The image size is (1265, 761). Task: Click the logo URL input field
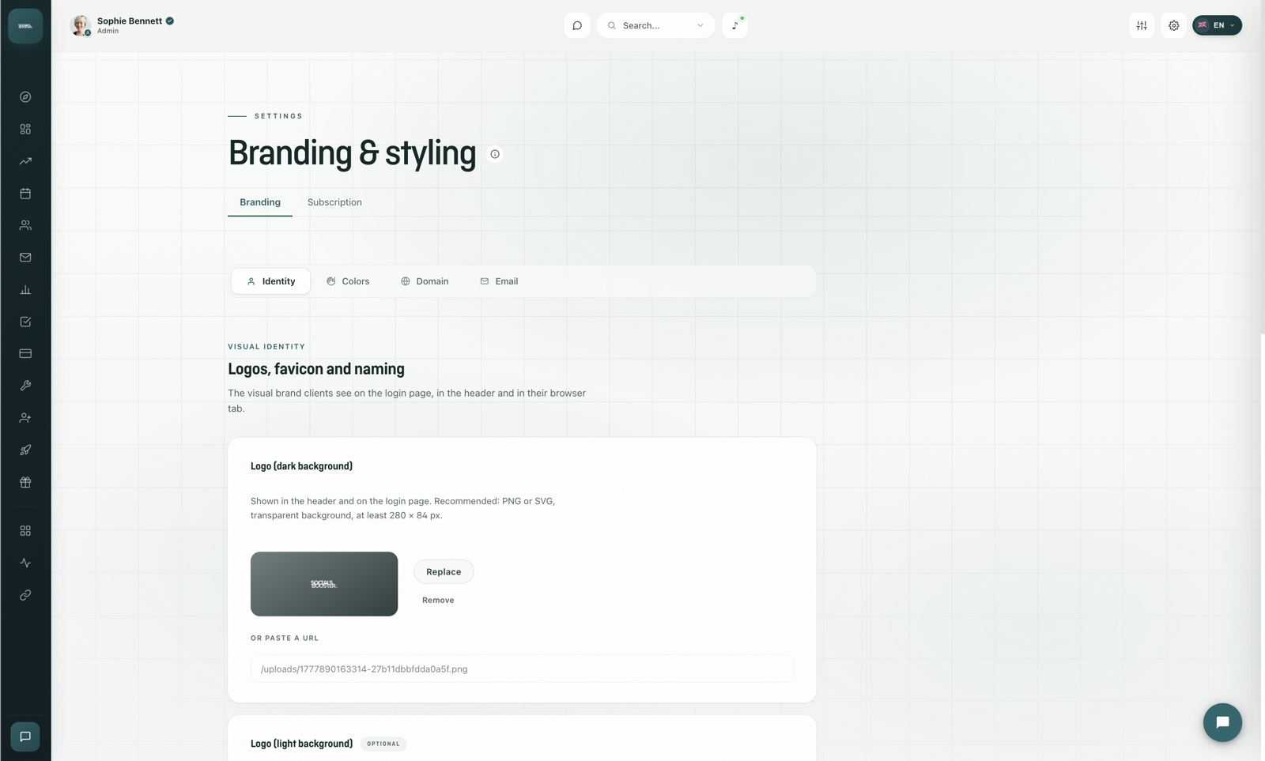click(522, 669)
